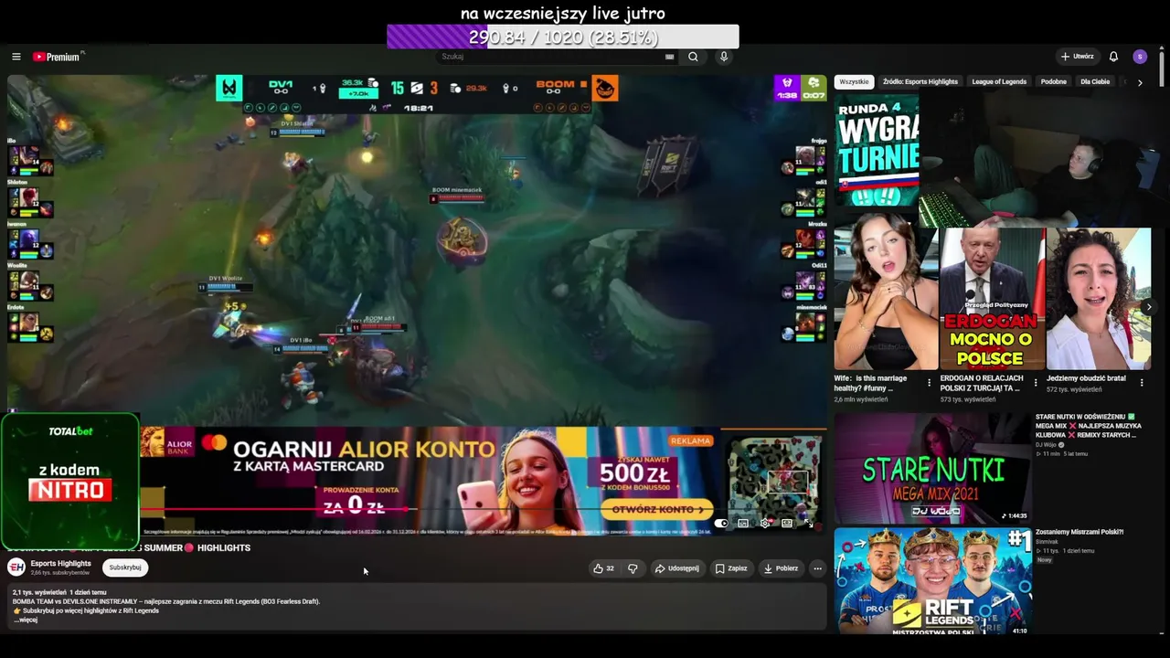The image size is (1170, 658).
Task: Select the Wszystkie filter chip
Action: 854,81
